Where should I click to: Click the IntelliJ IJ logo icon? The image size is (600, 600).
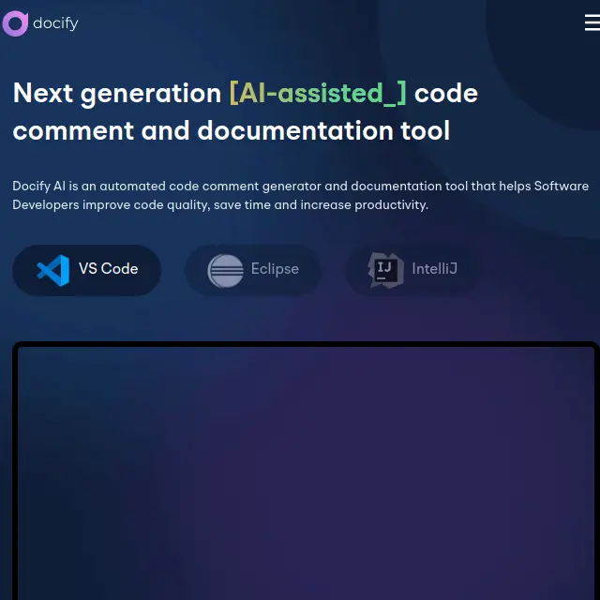[385, 270]
